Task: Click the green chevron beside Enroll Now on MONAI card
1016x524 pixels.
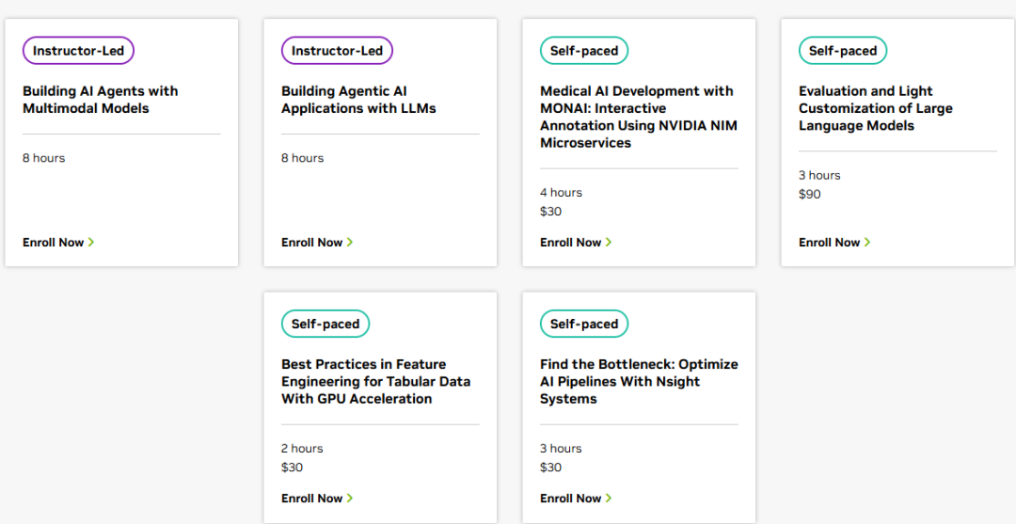Action: tap(609, 243)
